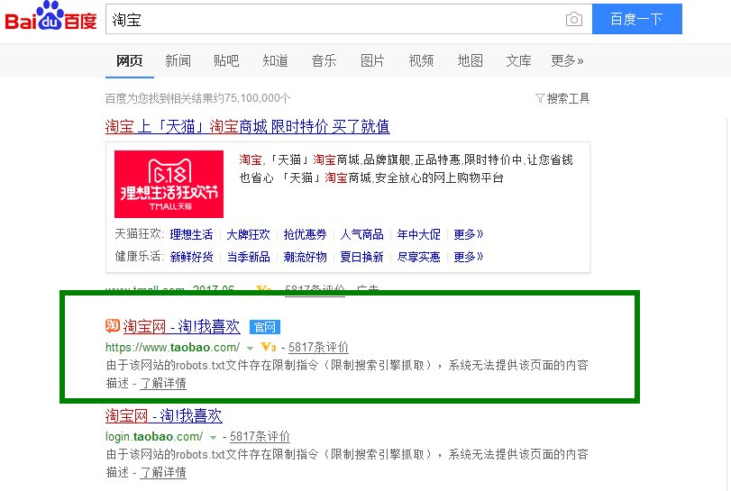Click the 搜索工具 filter icon
The height and width of the screenshot is (491, 731).
540,98
